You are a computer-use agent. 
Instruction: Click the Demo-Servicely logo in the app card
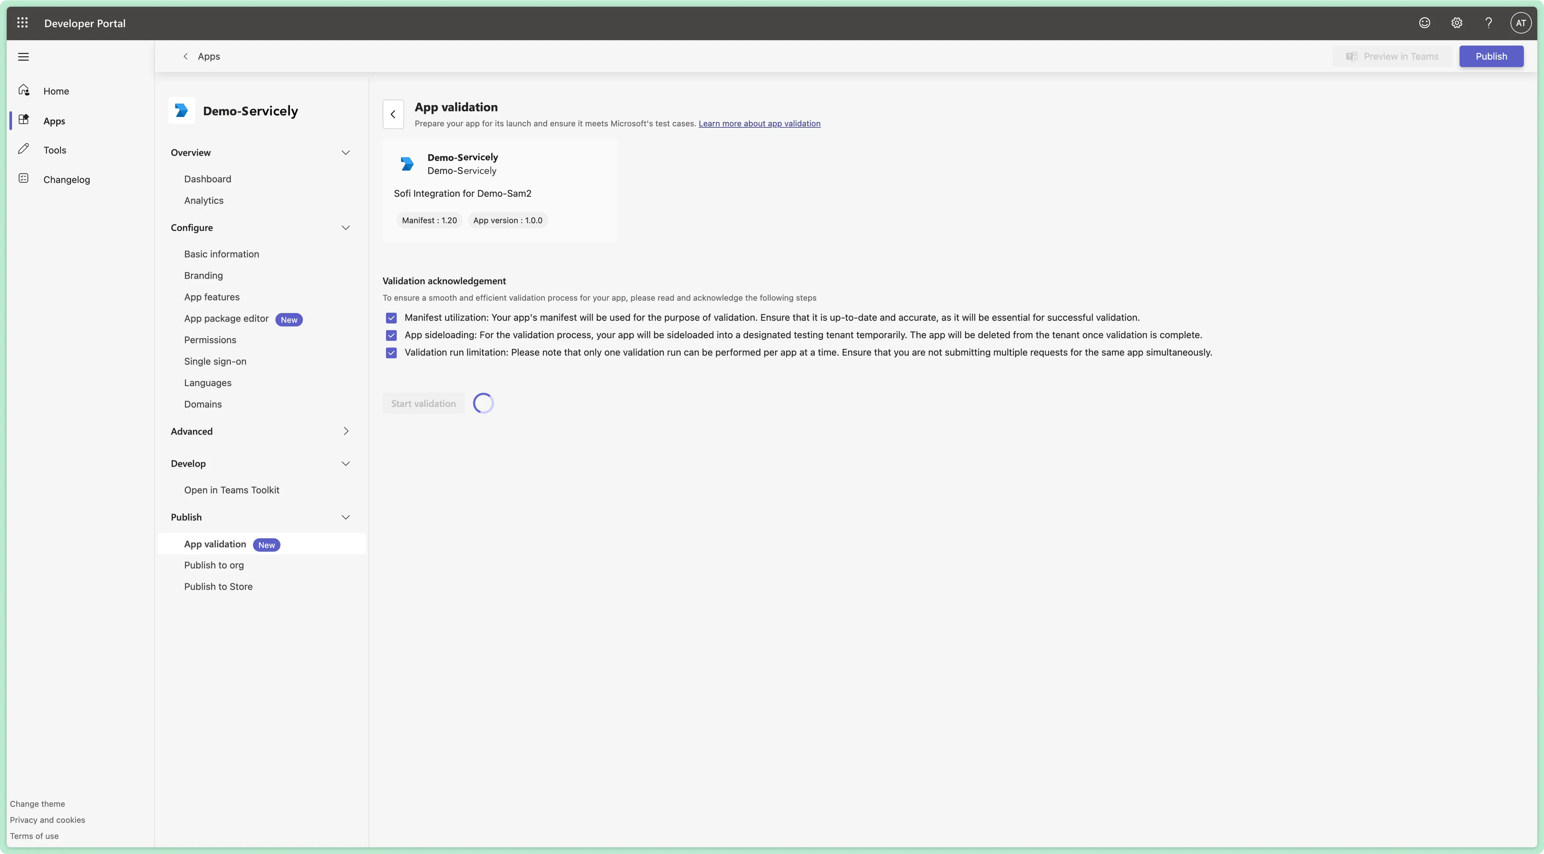407,164
